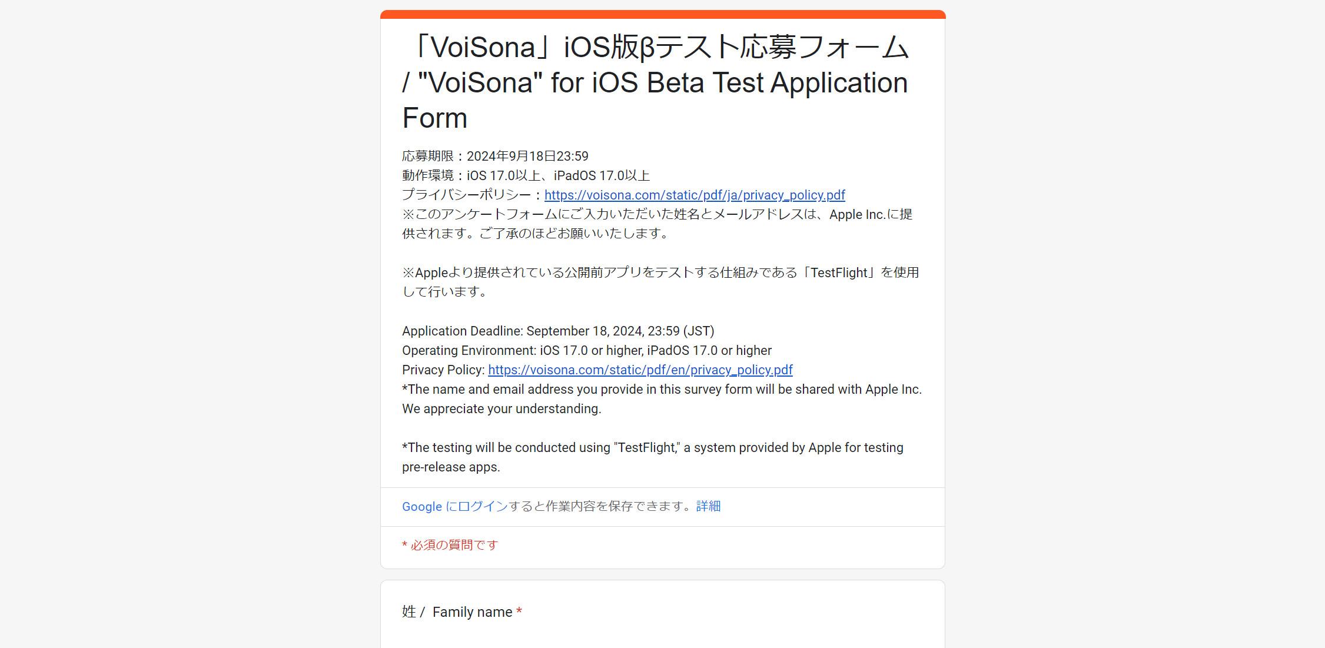Viewport: 1325px width, 648px height.
Task: Click the 必須の質問です required notice
Action: click(x=450, y=545)
